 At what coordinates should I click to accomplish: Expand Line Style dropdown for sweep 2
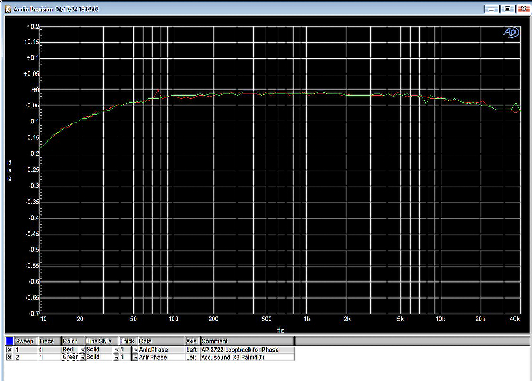116,358
